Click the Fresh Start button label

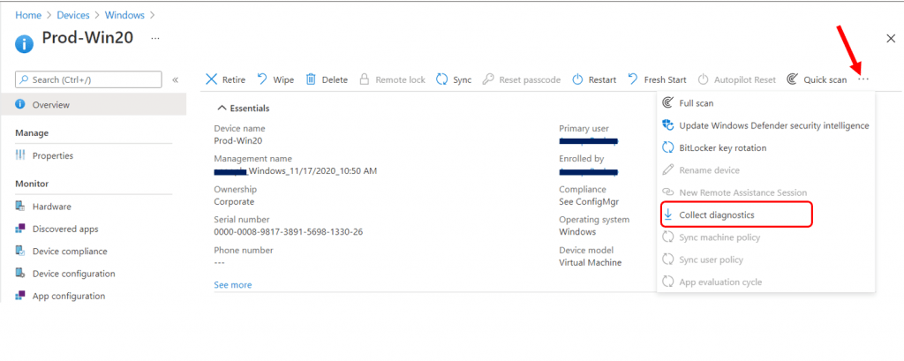(x=666, y=79)
